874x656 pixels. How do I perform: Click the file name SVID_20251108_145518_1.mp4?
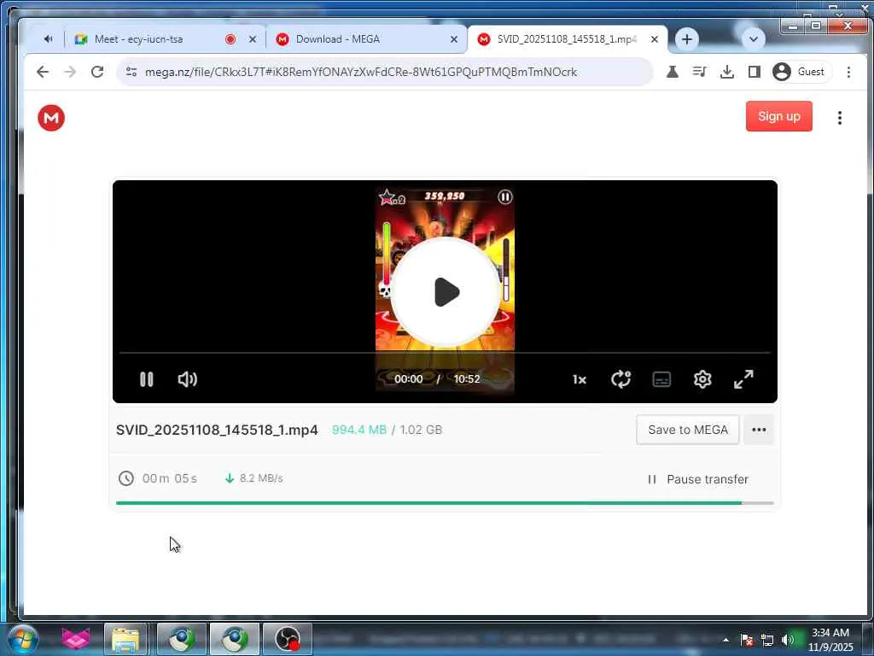(217, 430)
